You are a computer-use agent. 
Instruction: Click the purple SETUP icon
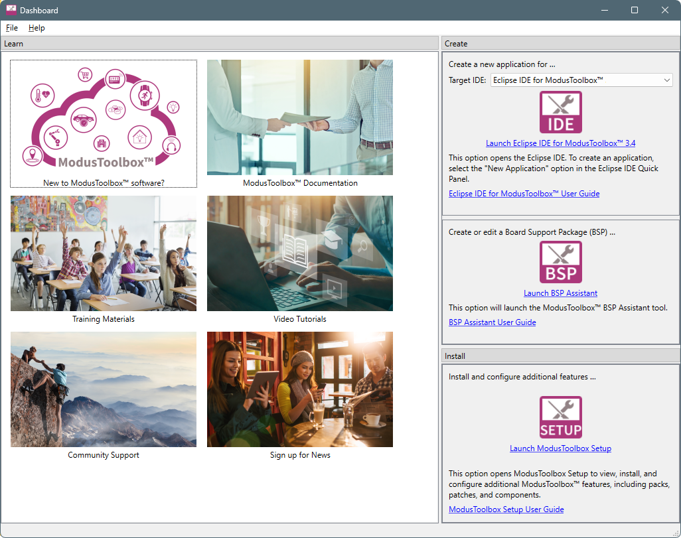tap(560, 417)
